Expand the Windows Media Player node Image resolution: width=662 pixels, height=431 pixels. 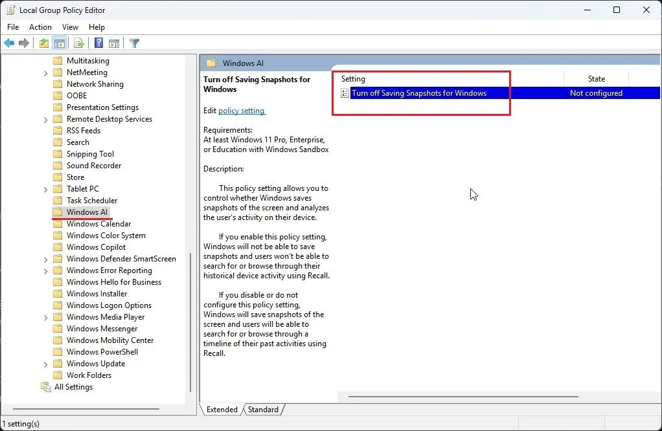(45, 316)
